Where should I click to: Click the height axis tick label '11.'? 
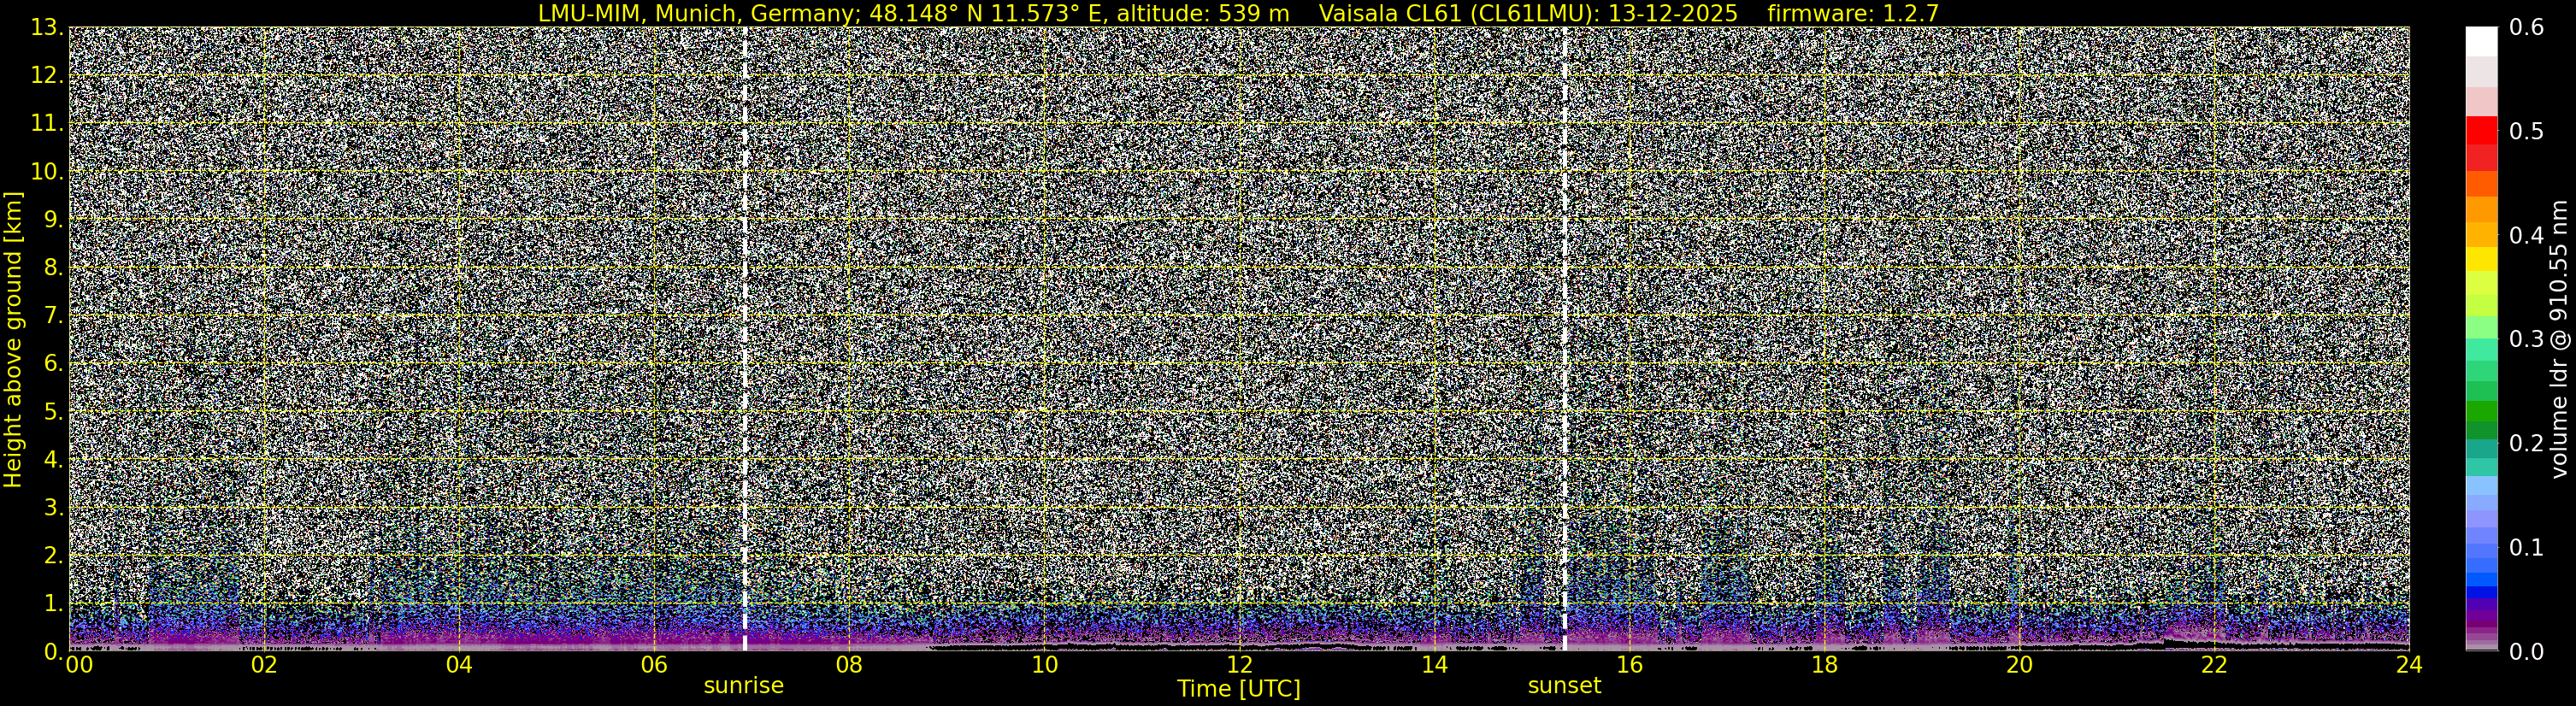point(46,124)
